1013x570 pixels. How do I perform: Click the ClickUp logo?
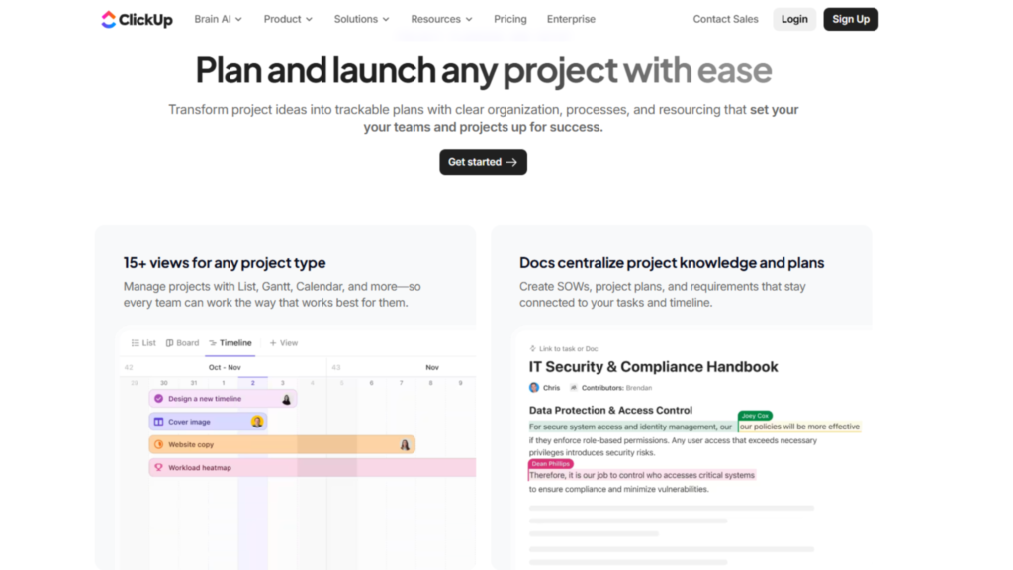coord(136,19)
